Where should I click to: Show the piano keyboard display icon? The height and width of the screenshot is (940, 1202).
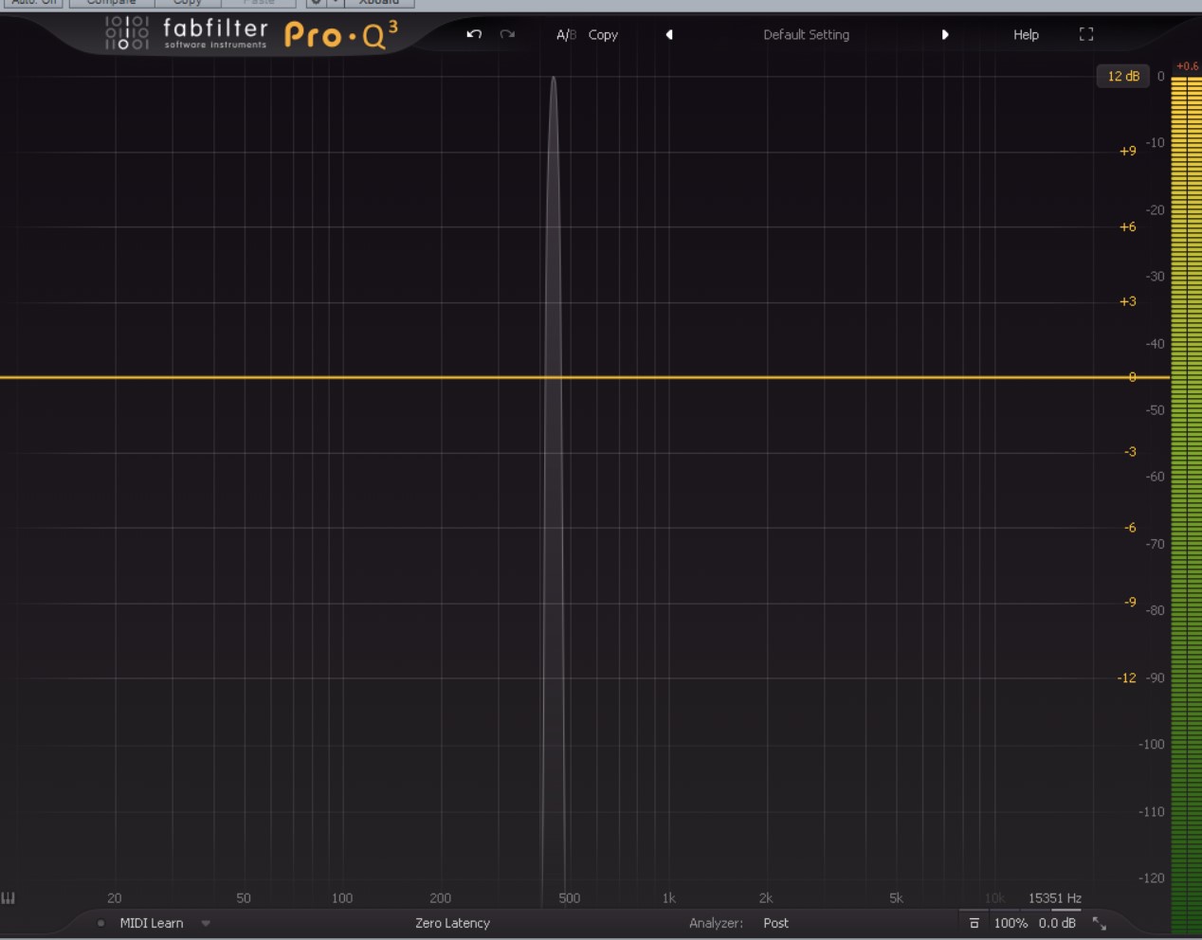tap(9, 897)
